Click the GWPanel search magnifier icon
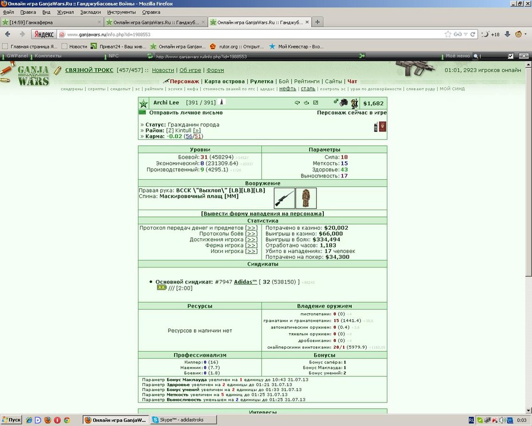 [476, 56]
